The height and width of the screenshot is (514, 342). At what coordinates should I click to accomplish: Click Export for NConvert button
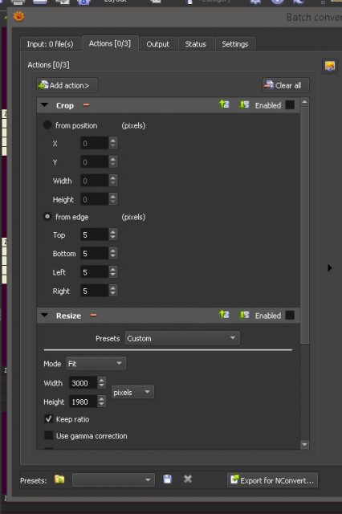(272, 480)
